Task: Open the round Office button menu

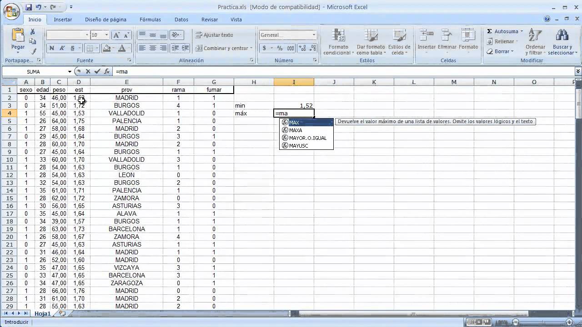Action: click(x=10, y=10)
